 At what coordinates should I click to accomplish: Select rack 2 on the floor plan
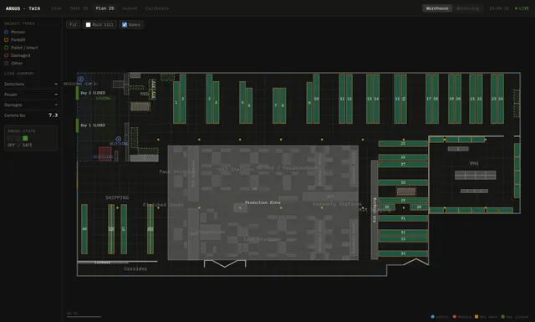183,99
